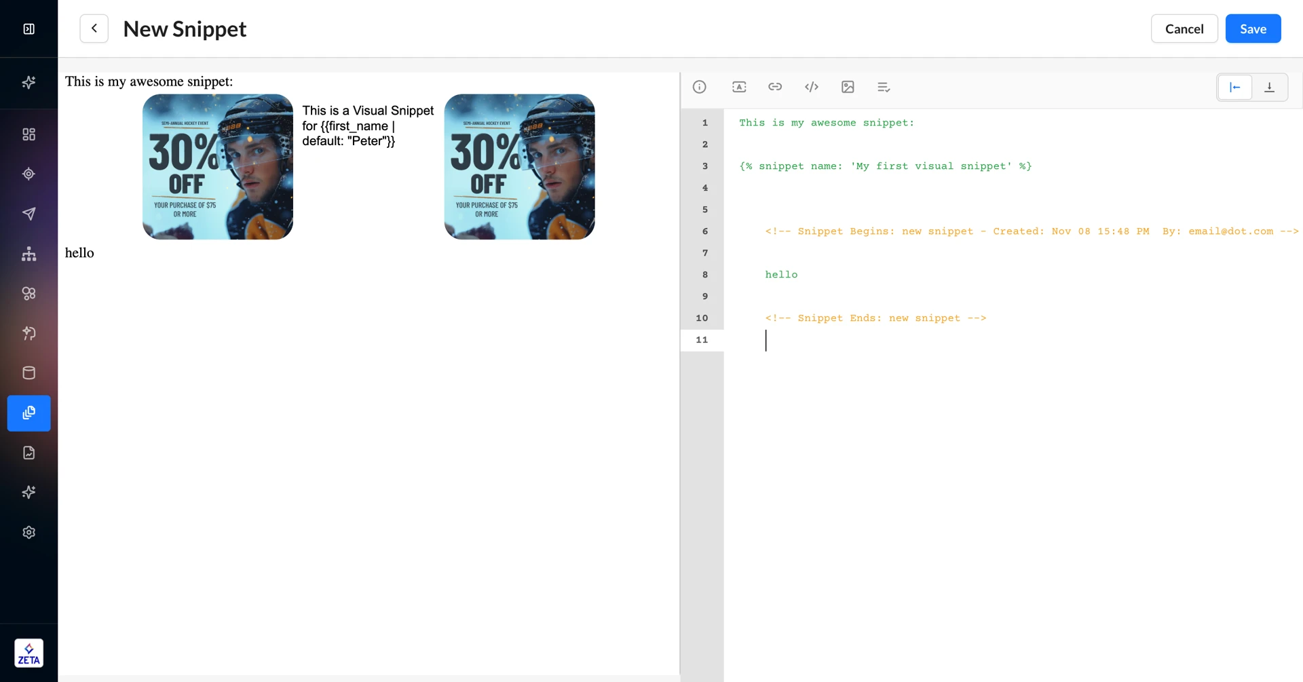Switch editor to side-by-side layout
The height and width of the screenshot is (682, 1303).
tap(1234, 87)
